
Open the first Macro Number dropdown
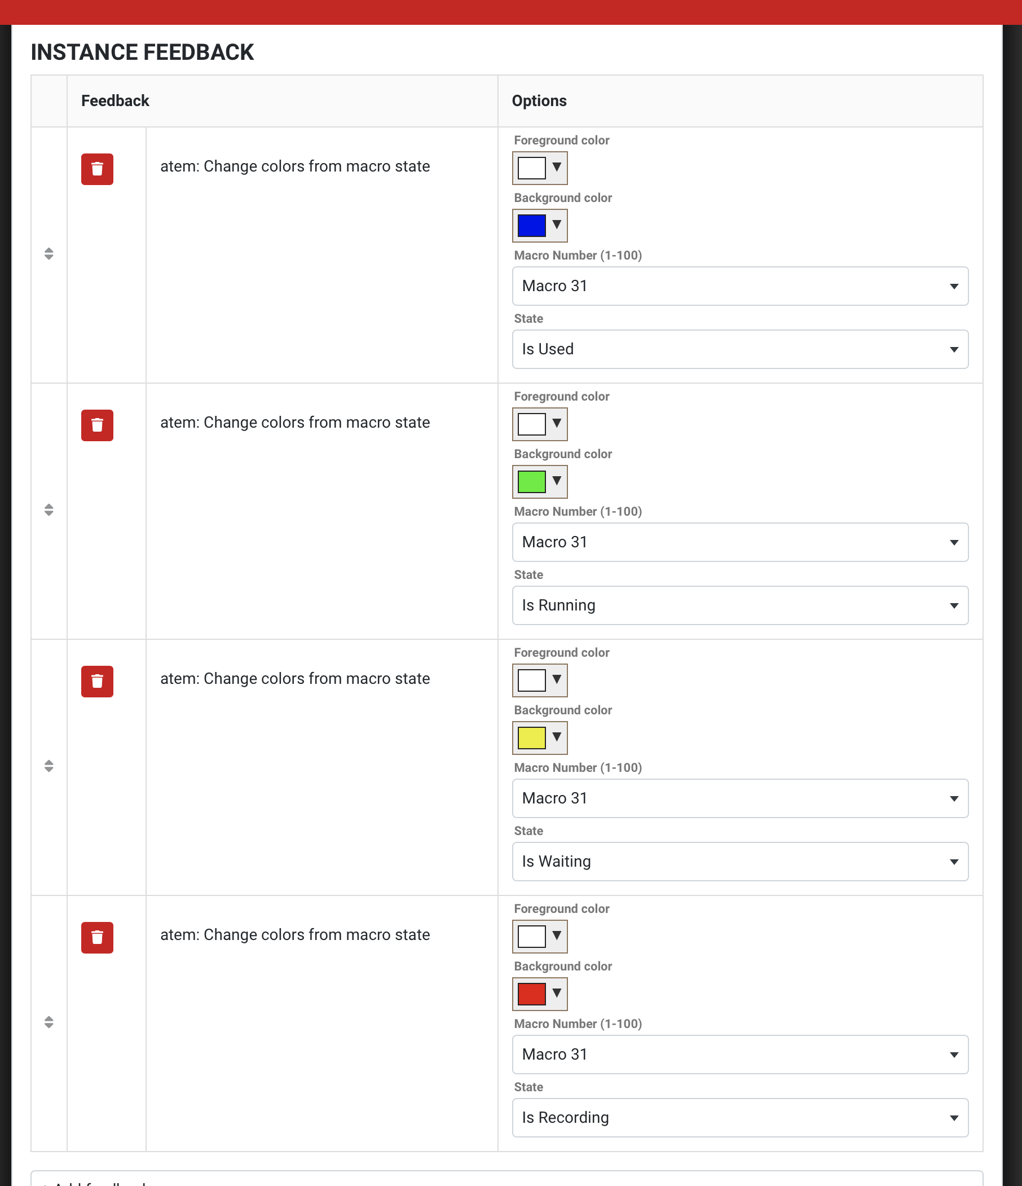[740, 286]
